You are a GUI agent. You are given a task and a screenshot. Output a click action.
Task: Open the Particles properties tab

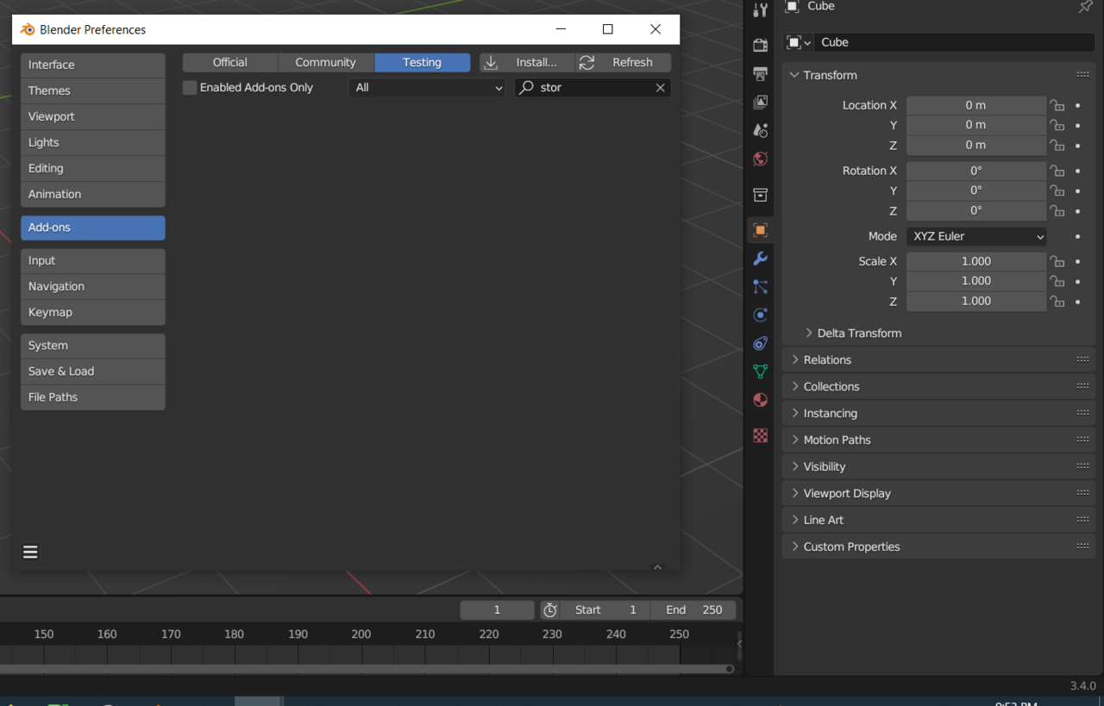click(x=760, y=287)
